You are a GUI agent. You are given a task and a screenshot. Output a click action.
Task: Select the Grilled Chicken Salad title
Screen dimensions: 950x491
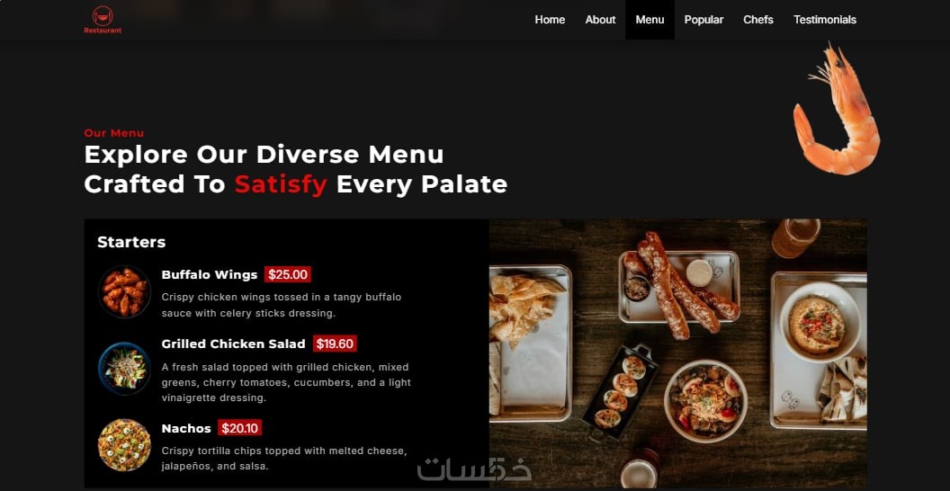point(233,344)
